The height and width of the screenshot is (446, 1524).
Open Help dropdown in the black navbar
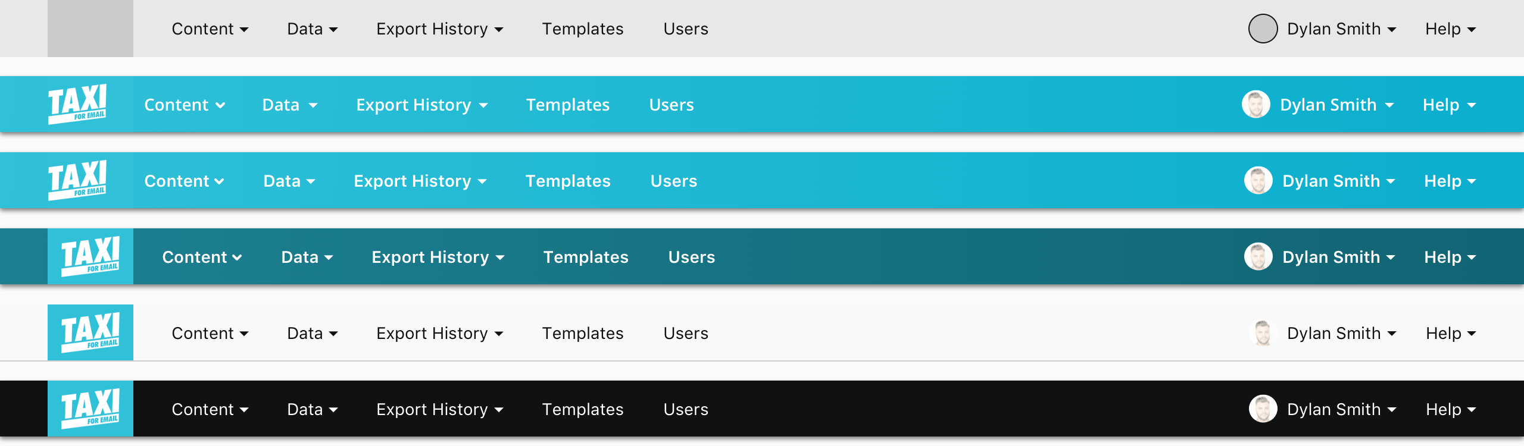(1450, 409)
